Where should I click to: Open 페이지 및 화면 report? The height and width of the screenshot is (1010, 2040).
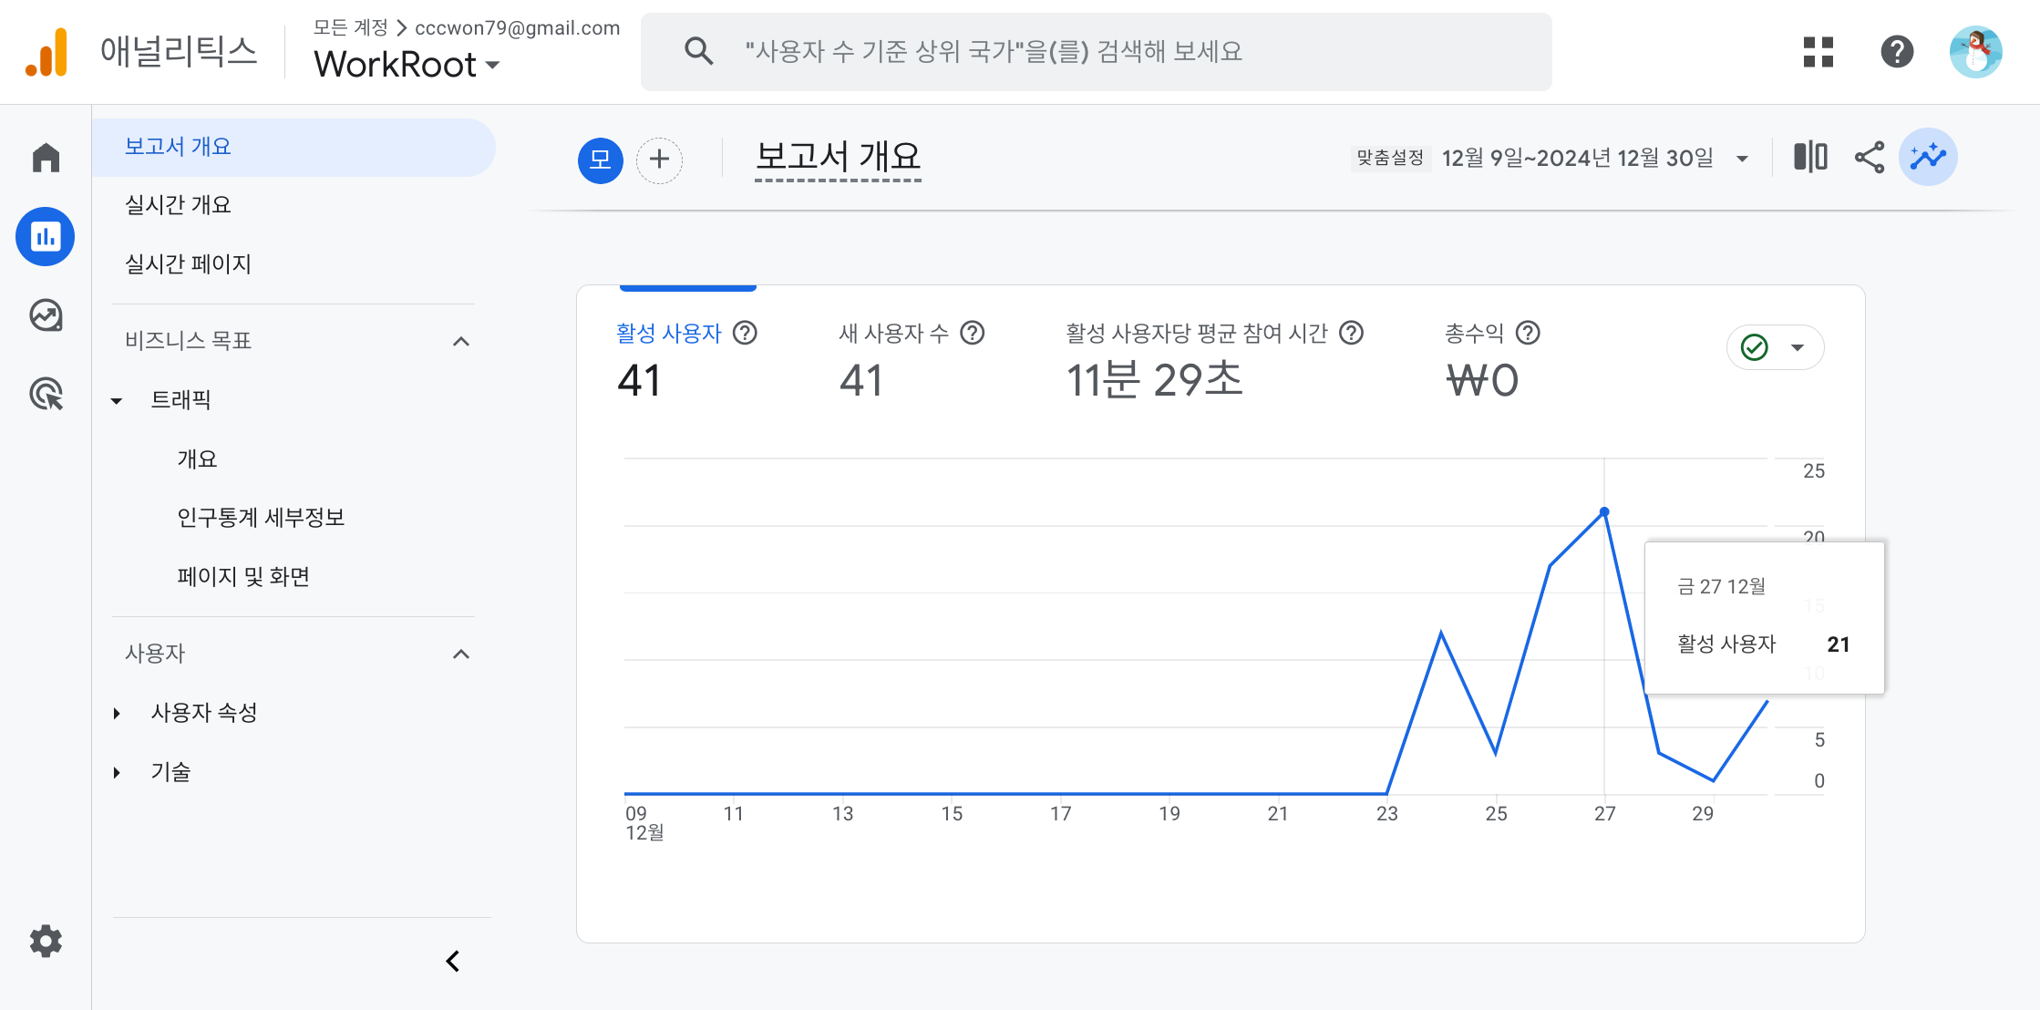pyautogui.click(x=243, y=577)
